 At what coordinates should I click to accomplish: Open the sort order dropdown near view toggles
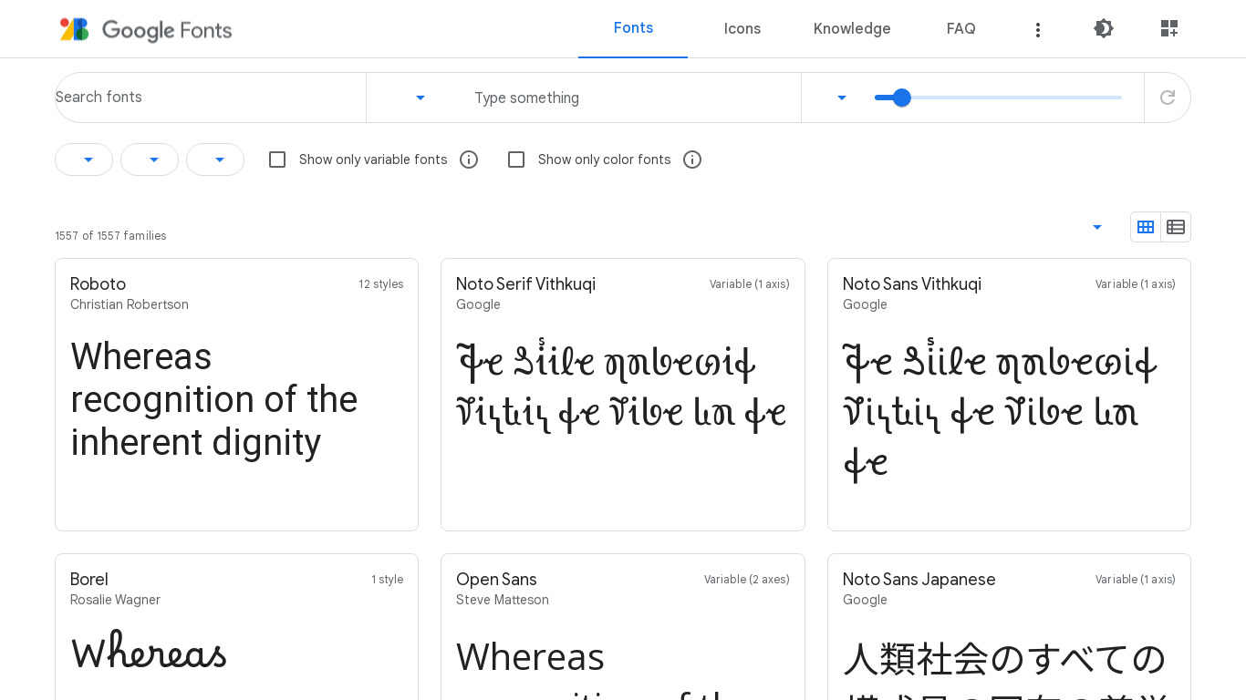click(1097, 227)
